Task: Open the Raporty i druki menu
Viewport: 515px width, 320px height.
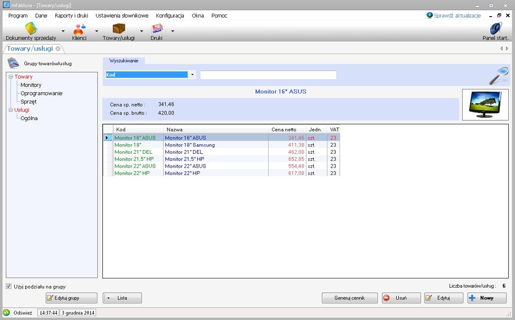Action: [x=71, y=15]
